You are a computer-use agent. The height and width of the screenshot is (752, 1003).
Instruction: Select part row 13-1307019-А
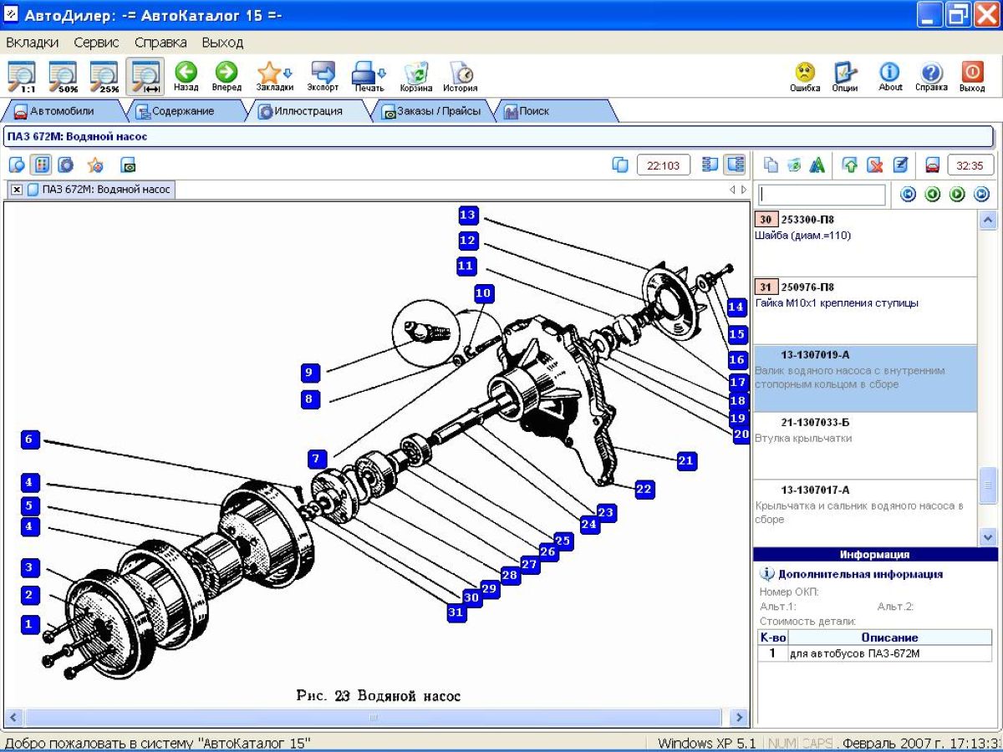pyautogui.click(x=865, y=379)
